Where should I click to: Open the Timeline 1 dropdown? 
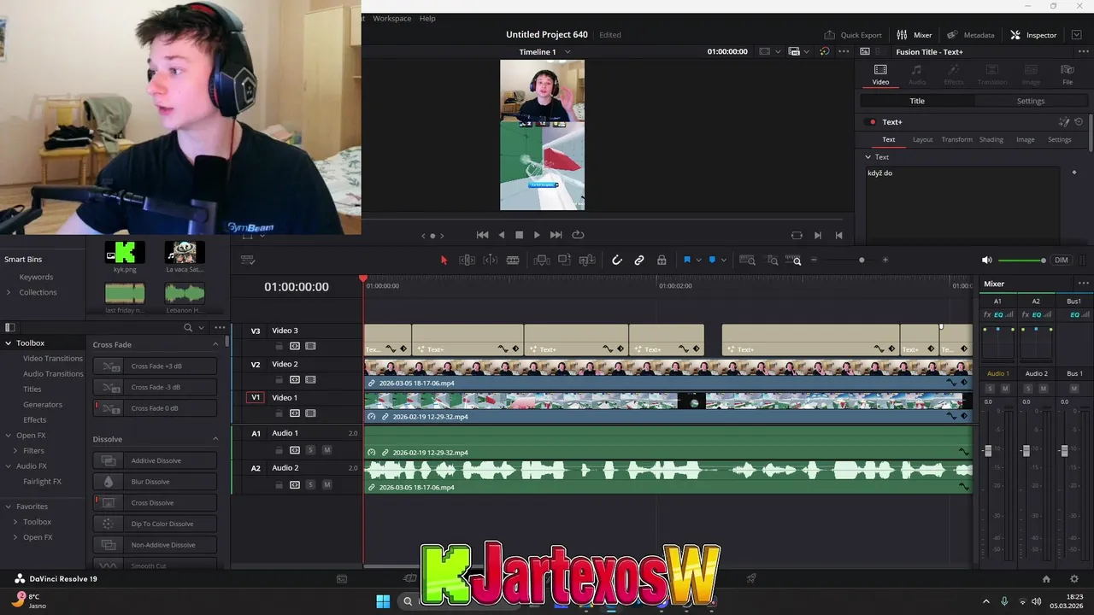pyautogui.click(x=568, y=52)
